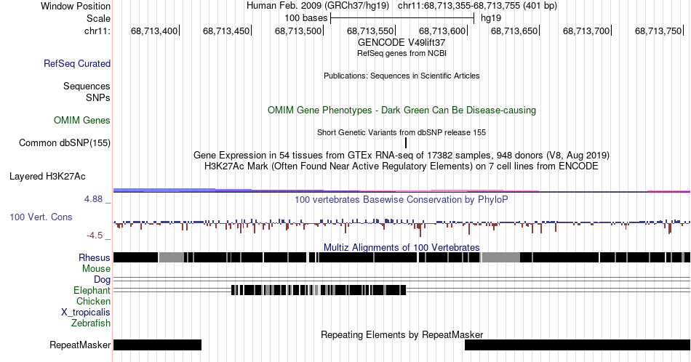Viewport: 691px width, 362px height.
Task: Click the PhyloP Basewise Conservation title
Action: 402,199
